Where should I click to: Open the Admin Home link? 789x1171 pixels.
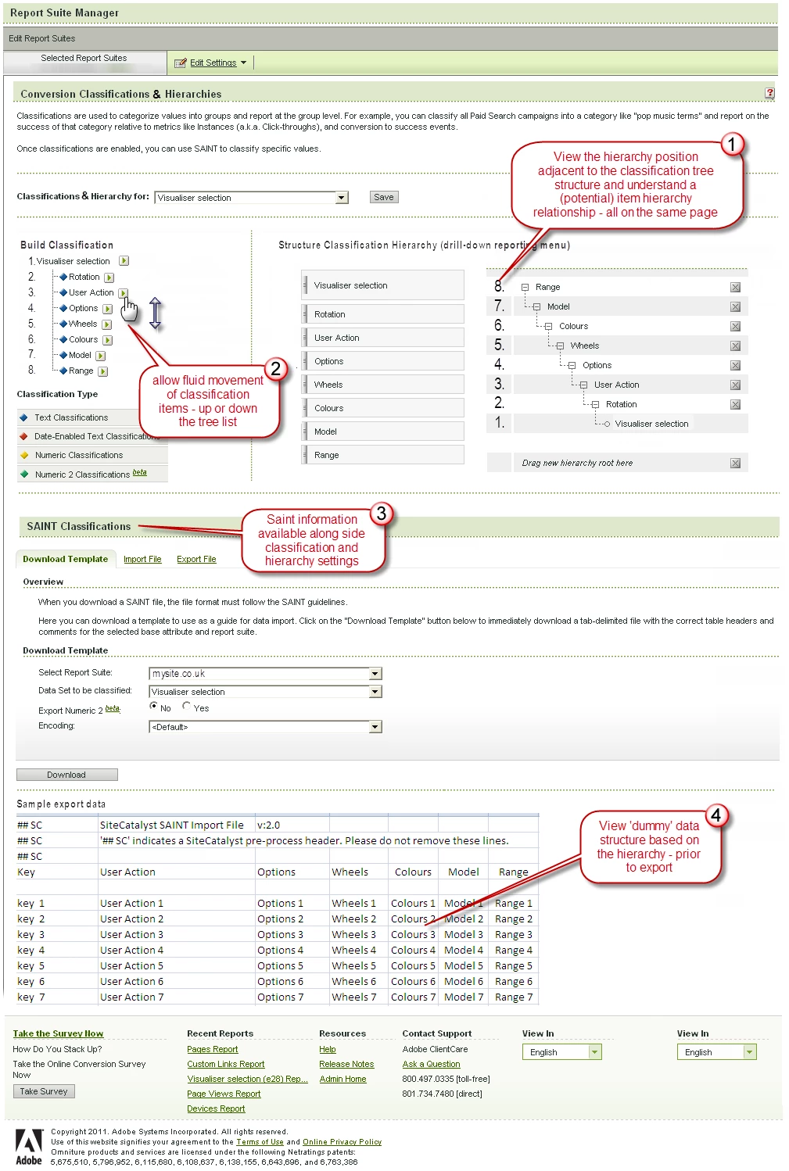[342, 1080]
